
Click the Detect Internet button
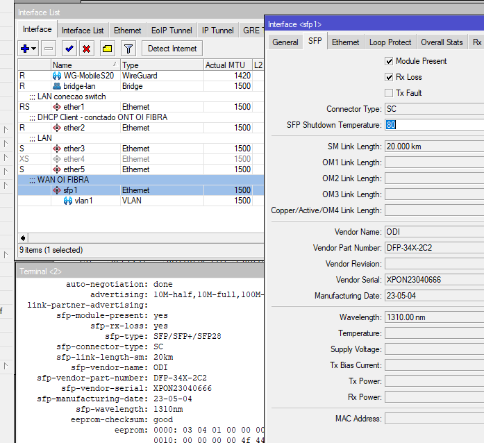pyautogui.click(x=172, y=49)
